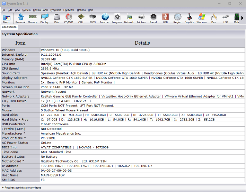Open the Edit menu
Image resolution: width=246 pixels, height=192 pixels.
click(10, 10)
